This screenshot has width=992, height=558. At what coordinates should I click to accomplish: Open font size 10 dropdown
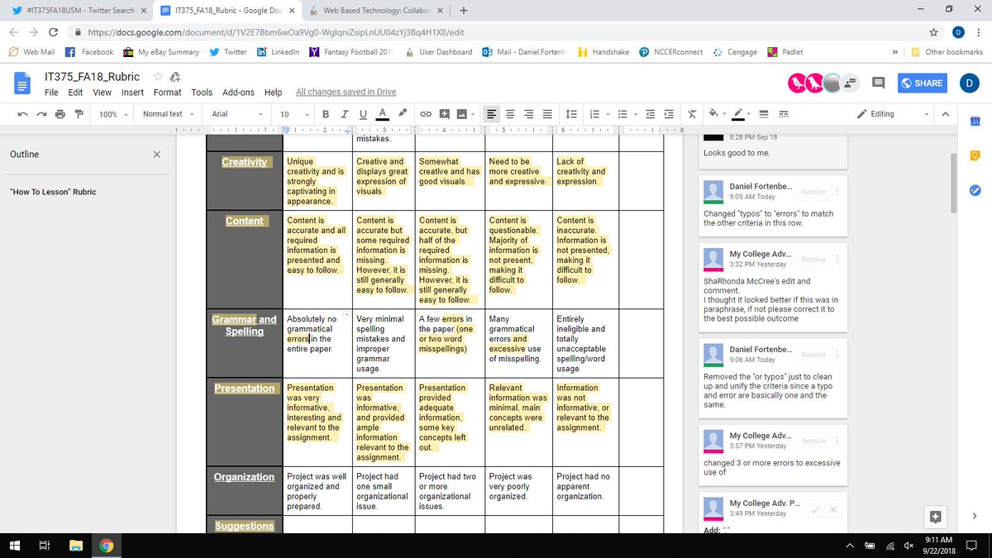click(293, 114)
